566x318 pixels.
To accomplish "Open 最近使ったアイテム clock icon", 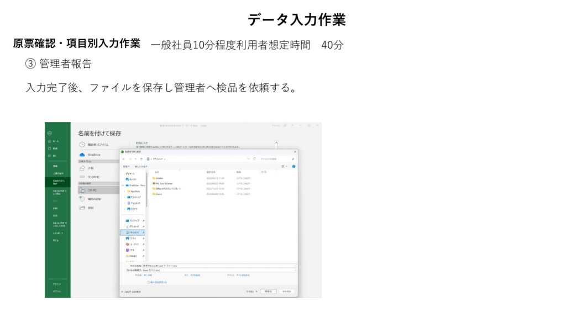I will point(82,144).
